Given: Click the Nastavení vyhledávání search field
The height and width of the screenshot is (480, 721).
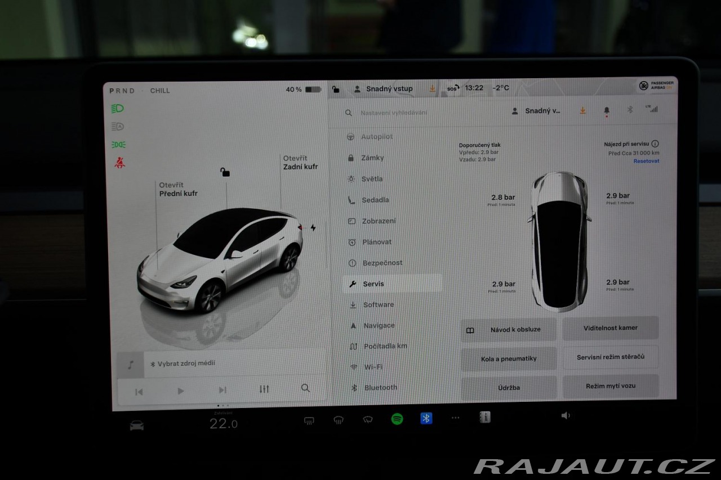Looking at the screenshot, I should [x=394, y=113].
